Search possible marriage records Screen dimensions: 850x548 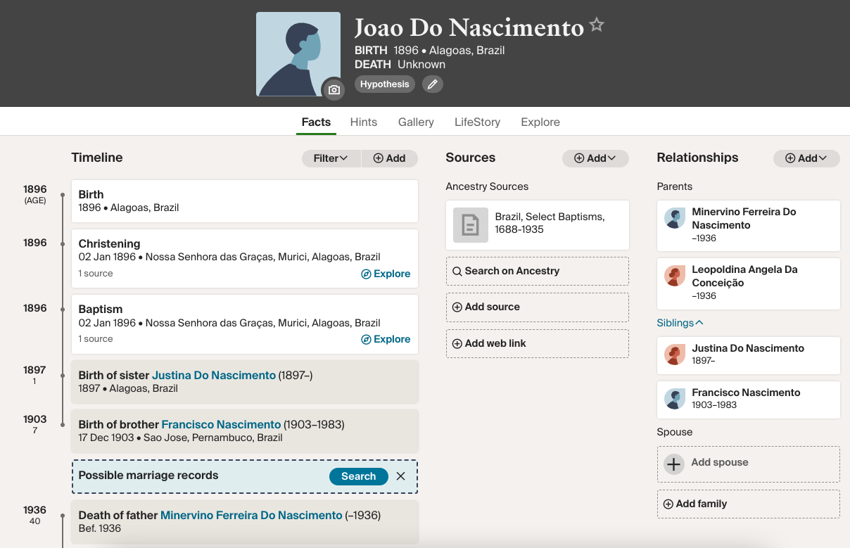coord(358,476)
